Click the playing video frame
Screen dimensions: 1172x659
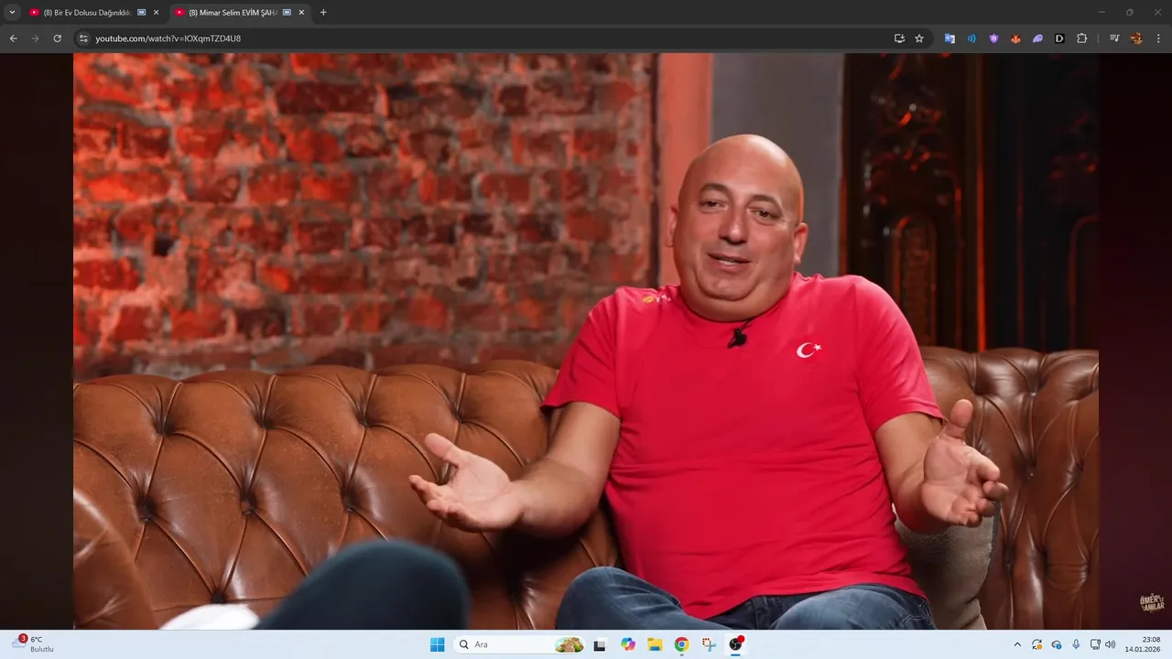[x=586, y=340]
